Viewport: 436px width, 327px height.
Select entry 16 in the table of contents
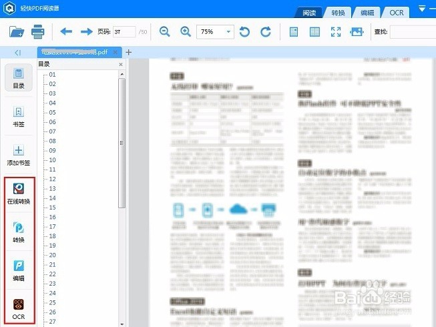52,217
